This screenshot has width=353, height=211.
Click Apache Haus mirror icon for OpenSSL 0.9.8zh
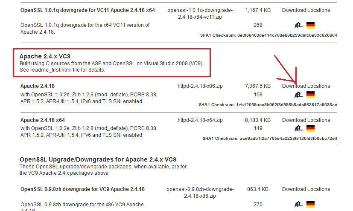tap(298, 204)
